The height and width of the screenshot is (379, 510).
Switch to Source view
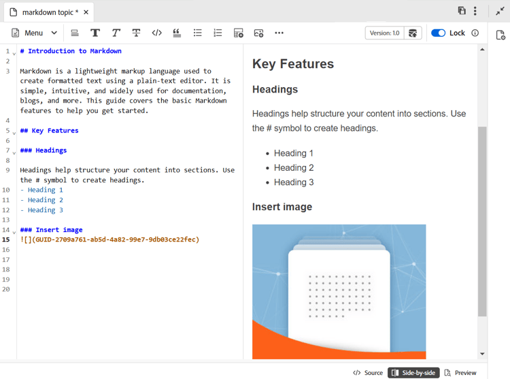pyautogui.click(x=368, y=372)
